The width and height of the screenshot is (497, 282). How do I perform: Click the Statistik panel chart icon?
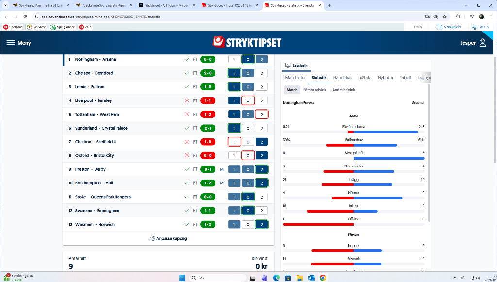[x=287, y=65]
